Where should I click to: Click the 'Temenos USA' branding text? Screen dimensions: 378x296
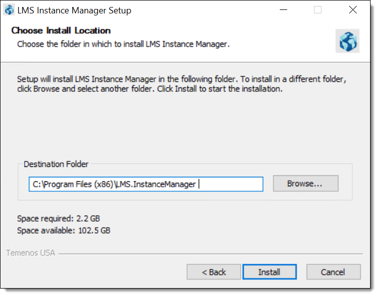tap(31, 253)
